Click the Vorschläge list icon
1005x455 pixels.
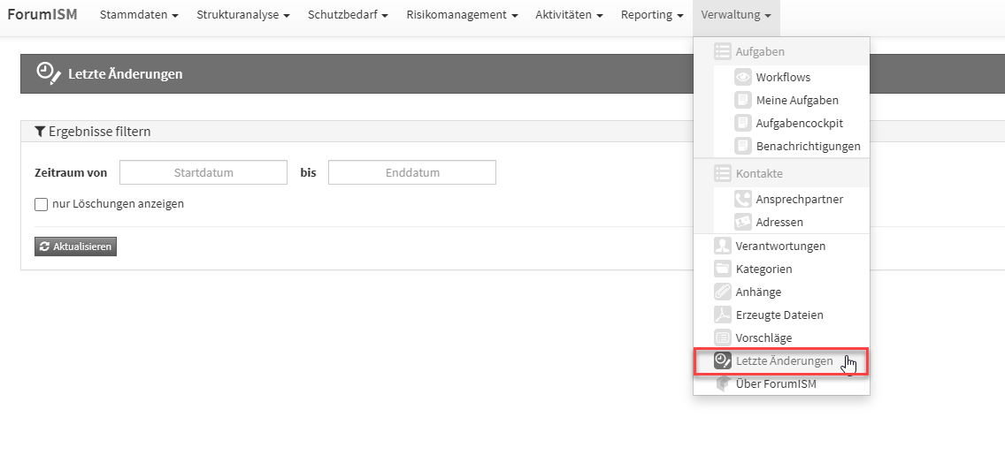[x=722, y=337]
